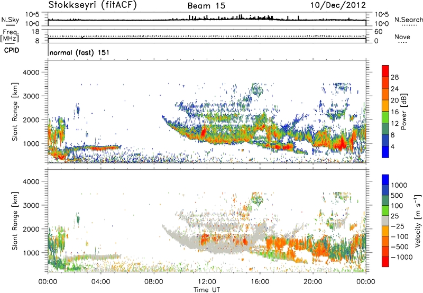The height and width of the screenshot is (293, 423).
Task: Pick the blue power segment below 4
Action: [385, 152]
